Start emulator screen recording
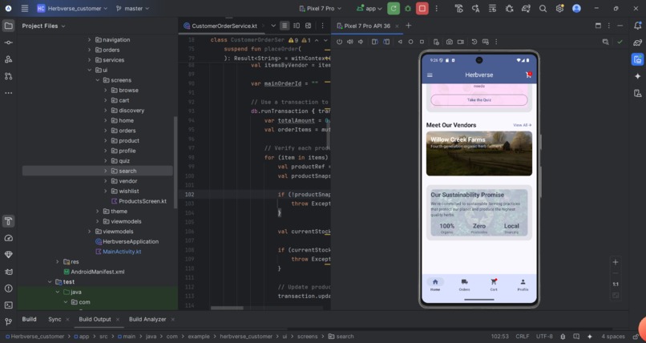This screenshot has width=646, height=343. click(460, 42)
